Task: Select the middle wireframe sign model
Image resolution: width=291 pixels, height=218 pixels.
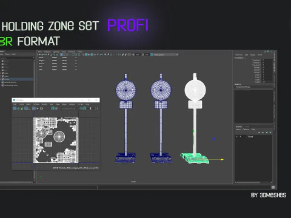Action: click(x=161, y=118)
